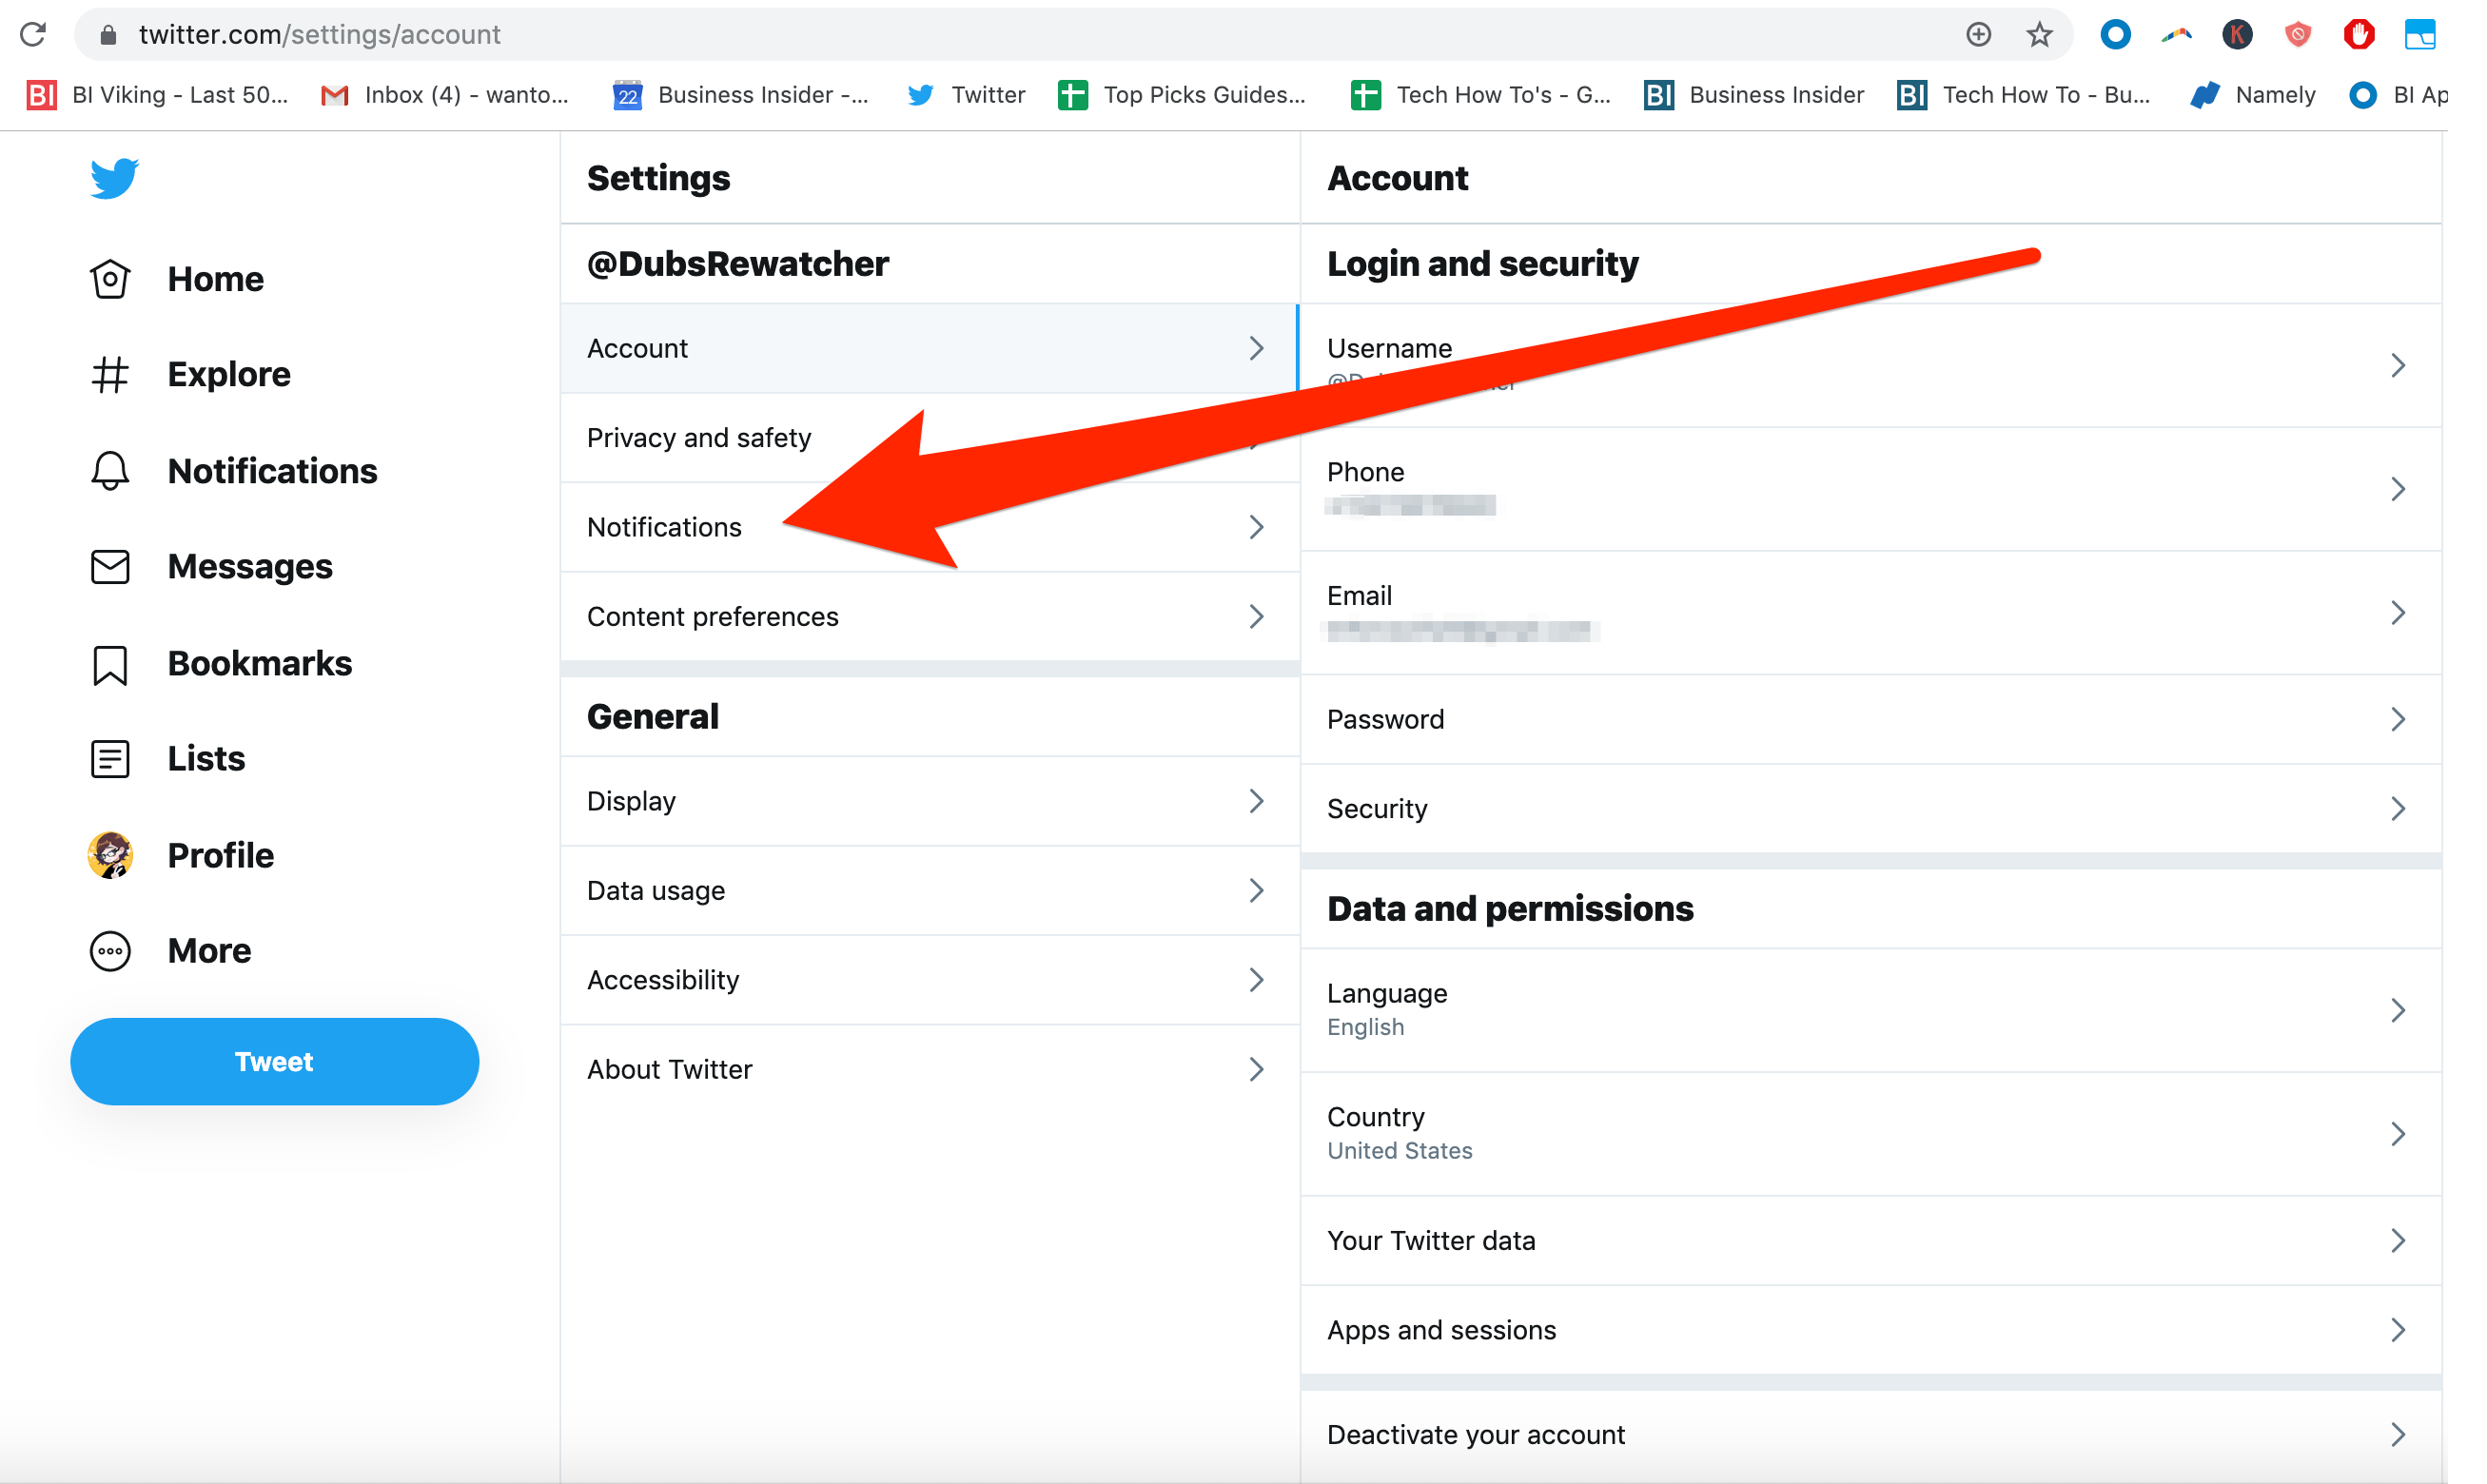Expand the Apps and sessions row

pos(2399,1329)
